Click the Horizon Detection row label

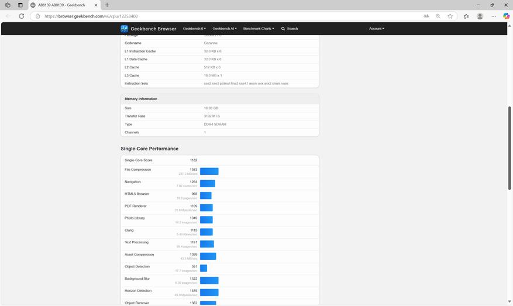click(138, 291)
